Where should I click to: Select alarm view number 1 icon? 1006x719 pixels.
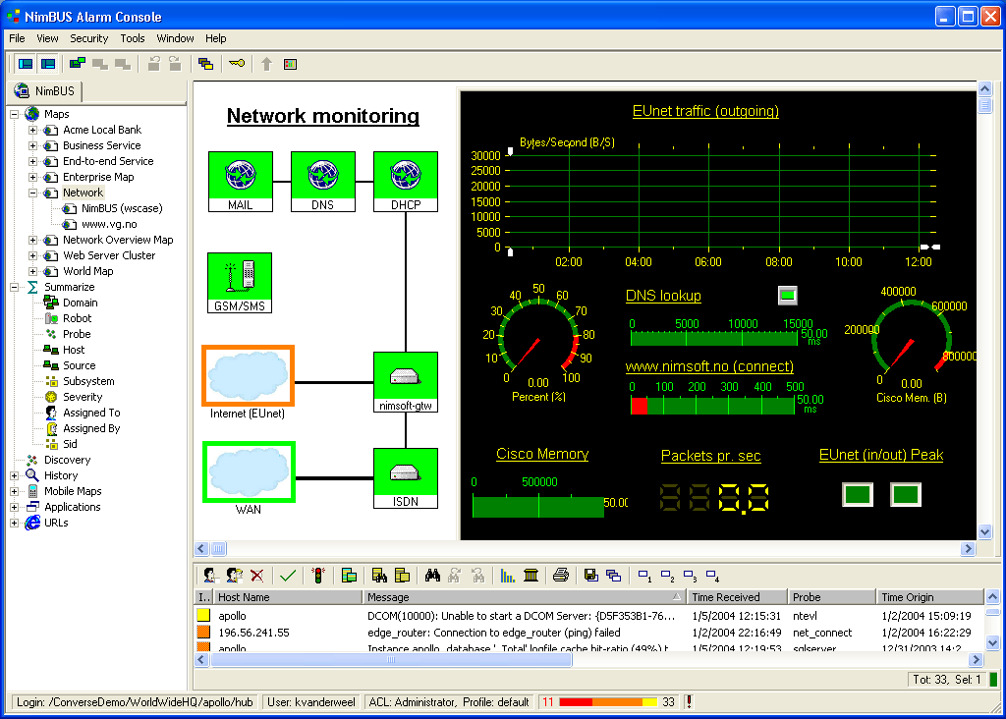pyautogui.click(x=644, y=576)
